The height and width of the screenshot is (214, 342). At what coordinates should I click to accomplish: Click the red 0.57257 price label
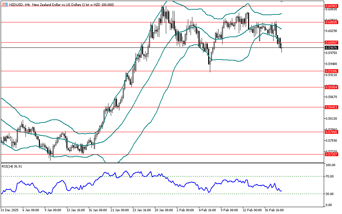point(331,154)
